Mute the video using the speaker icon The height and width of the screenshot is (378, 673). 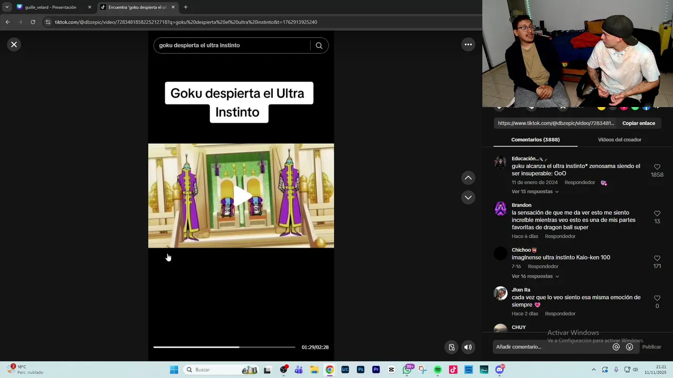(468, 347)
